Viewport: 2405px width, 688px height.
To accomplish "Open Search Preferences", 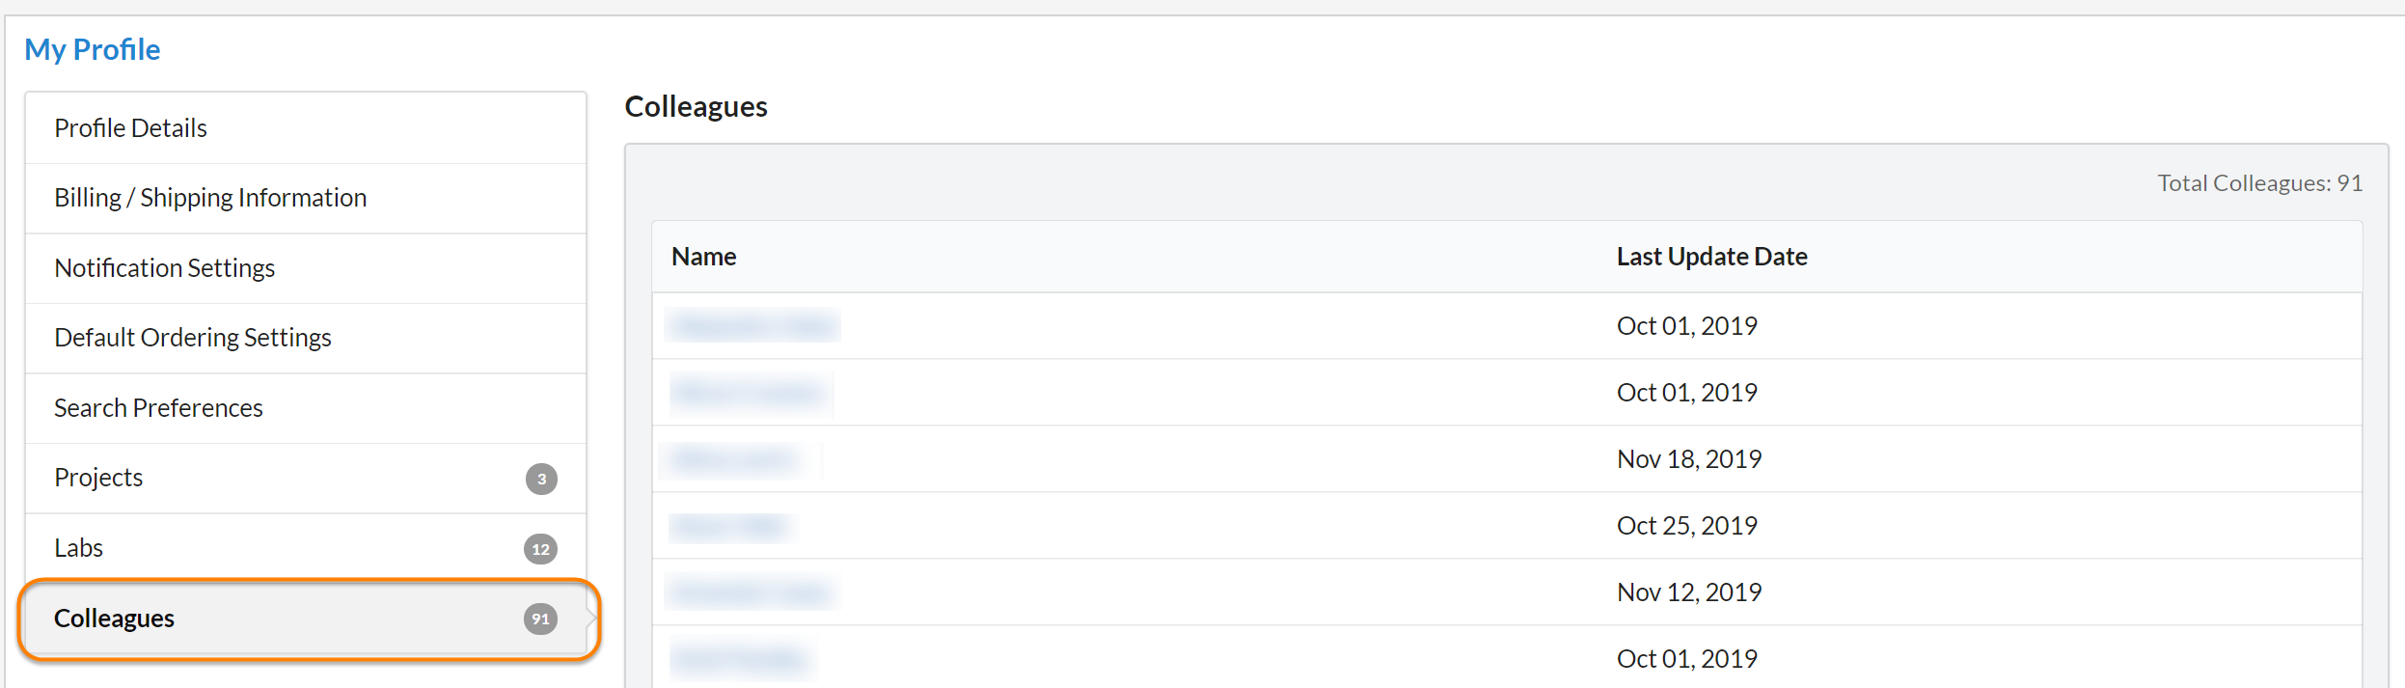I will tap(158, 408).
